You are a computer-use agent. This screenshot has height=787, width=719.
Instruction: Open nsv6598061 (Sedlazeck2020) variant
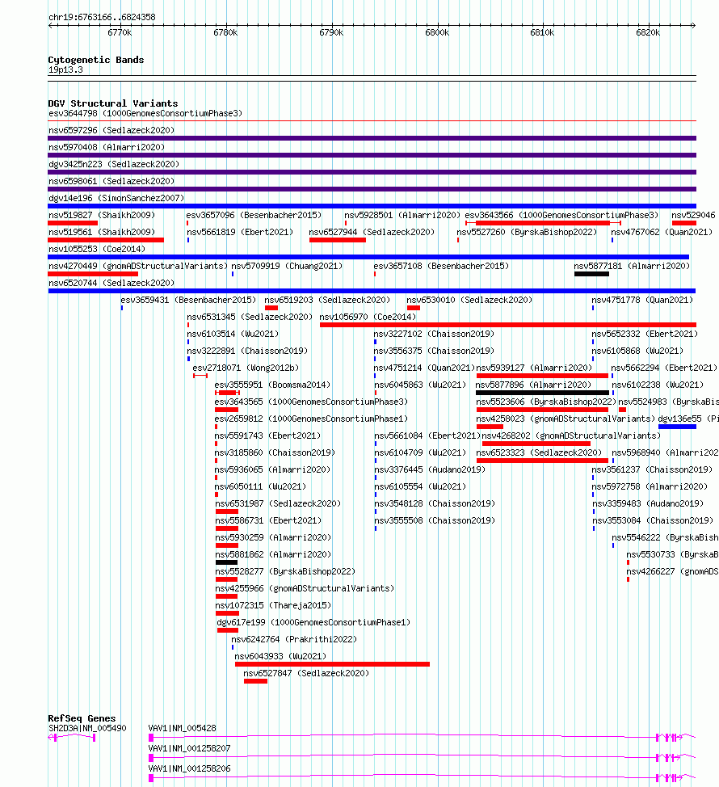pyautogui.click(x=111, y=182)
